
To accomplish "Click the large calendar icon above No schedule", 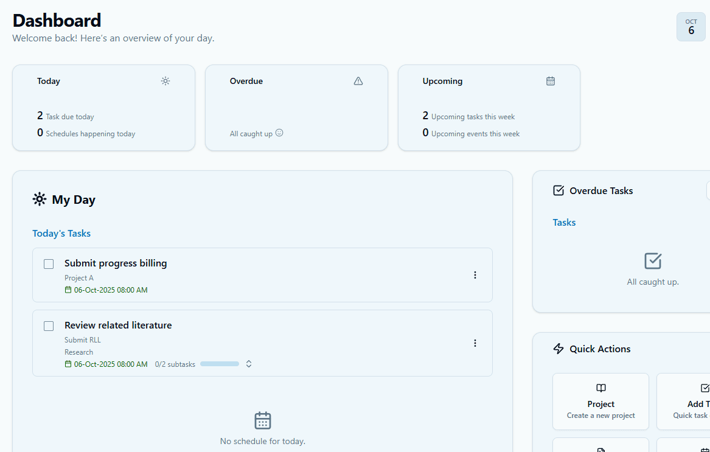I will (262, 420).
